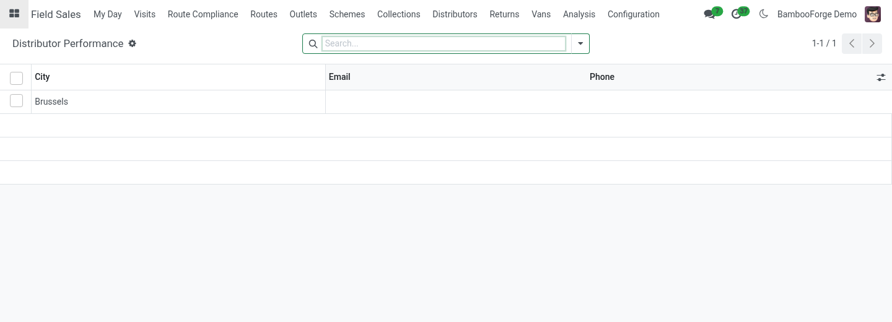Sort by the Email column header
This screenshot has width=892, height=322.
point(456,77)
